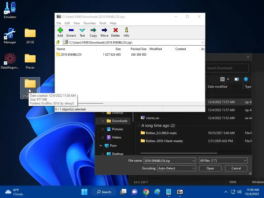Open the Tools menu in 7-Zip
The image size is (264, 198).
pos(103,23)
